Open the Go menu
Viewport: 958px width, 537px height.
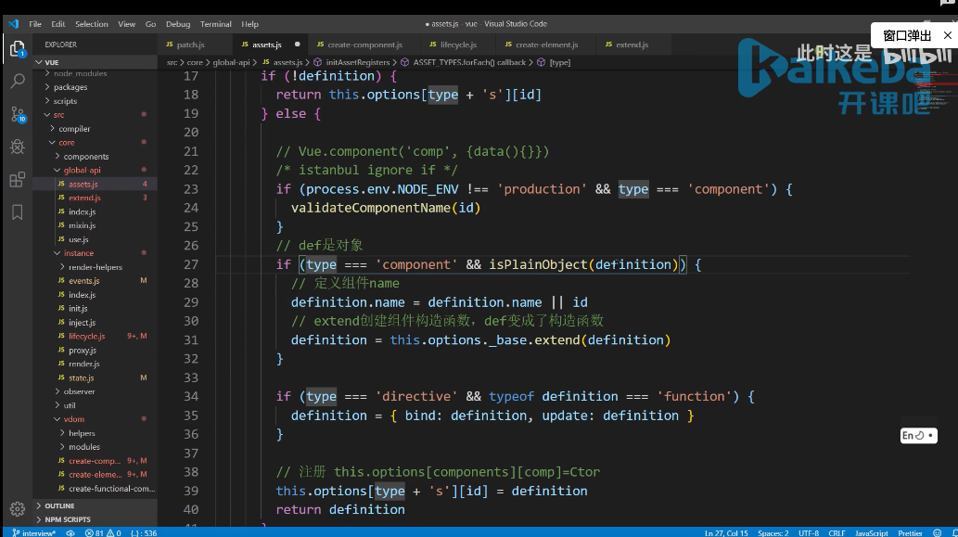(x=150, y=24)
